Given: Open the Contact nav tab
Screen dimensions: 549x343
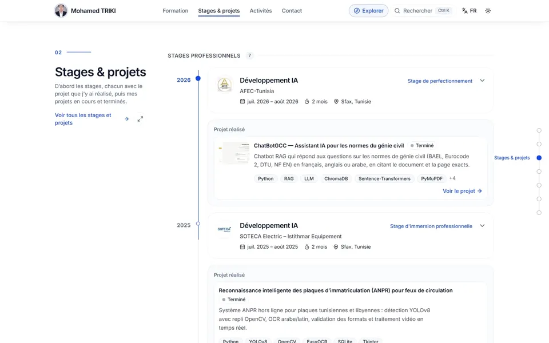Looking at the screenshot, I should click(x=292, y=11).
